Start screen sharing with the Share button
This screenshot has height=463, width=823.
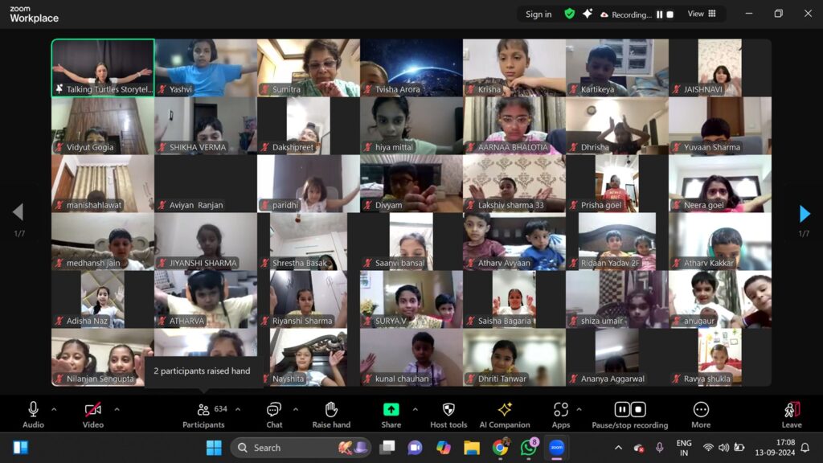(x=391, y=415)
